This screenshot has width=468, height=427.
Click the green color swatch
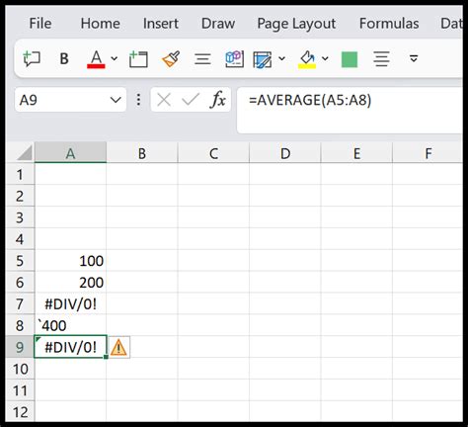pos(350,59)
